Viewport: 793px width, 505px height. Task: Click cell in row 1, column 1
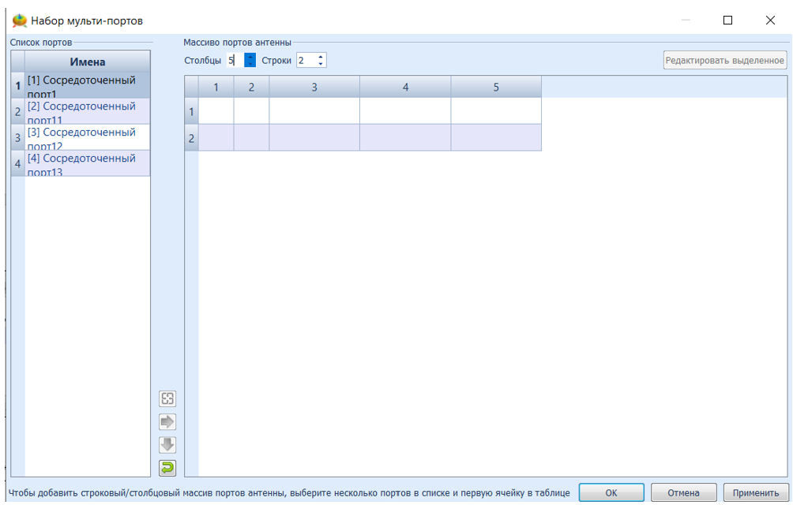[216, 111]
